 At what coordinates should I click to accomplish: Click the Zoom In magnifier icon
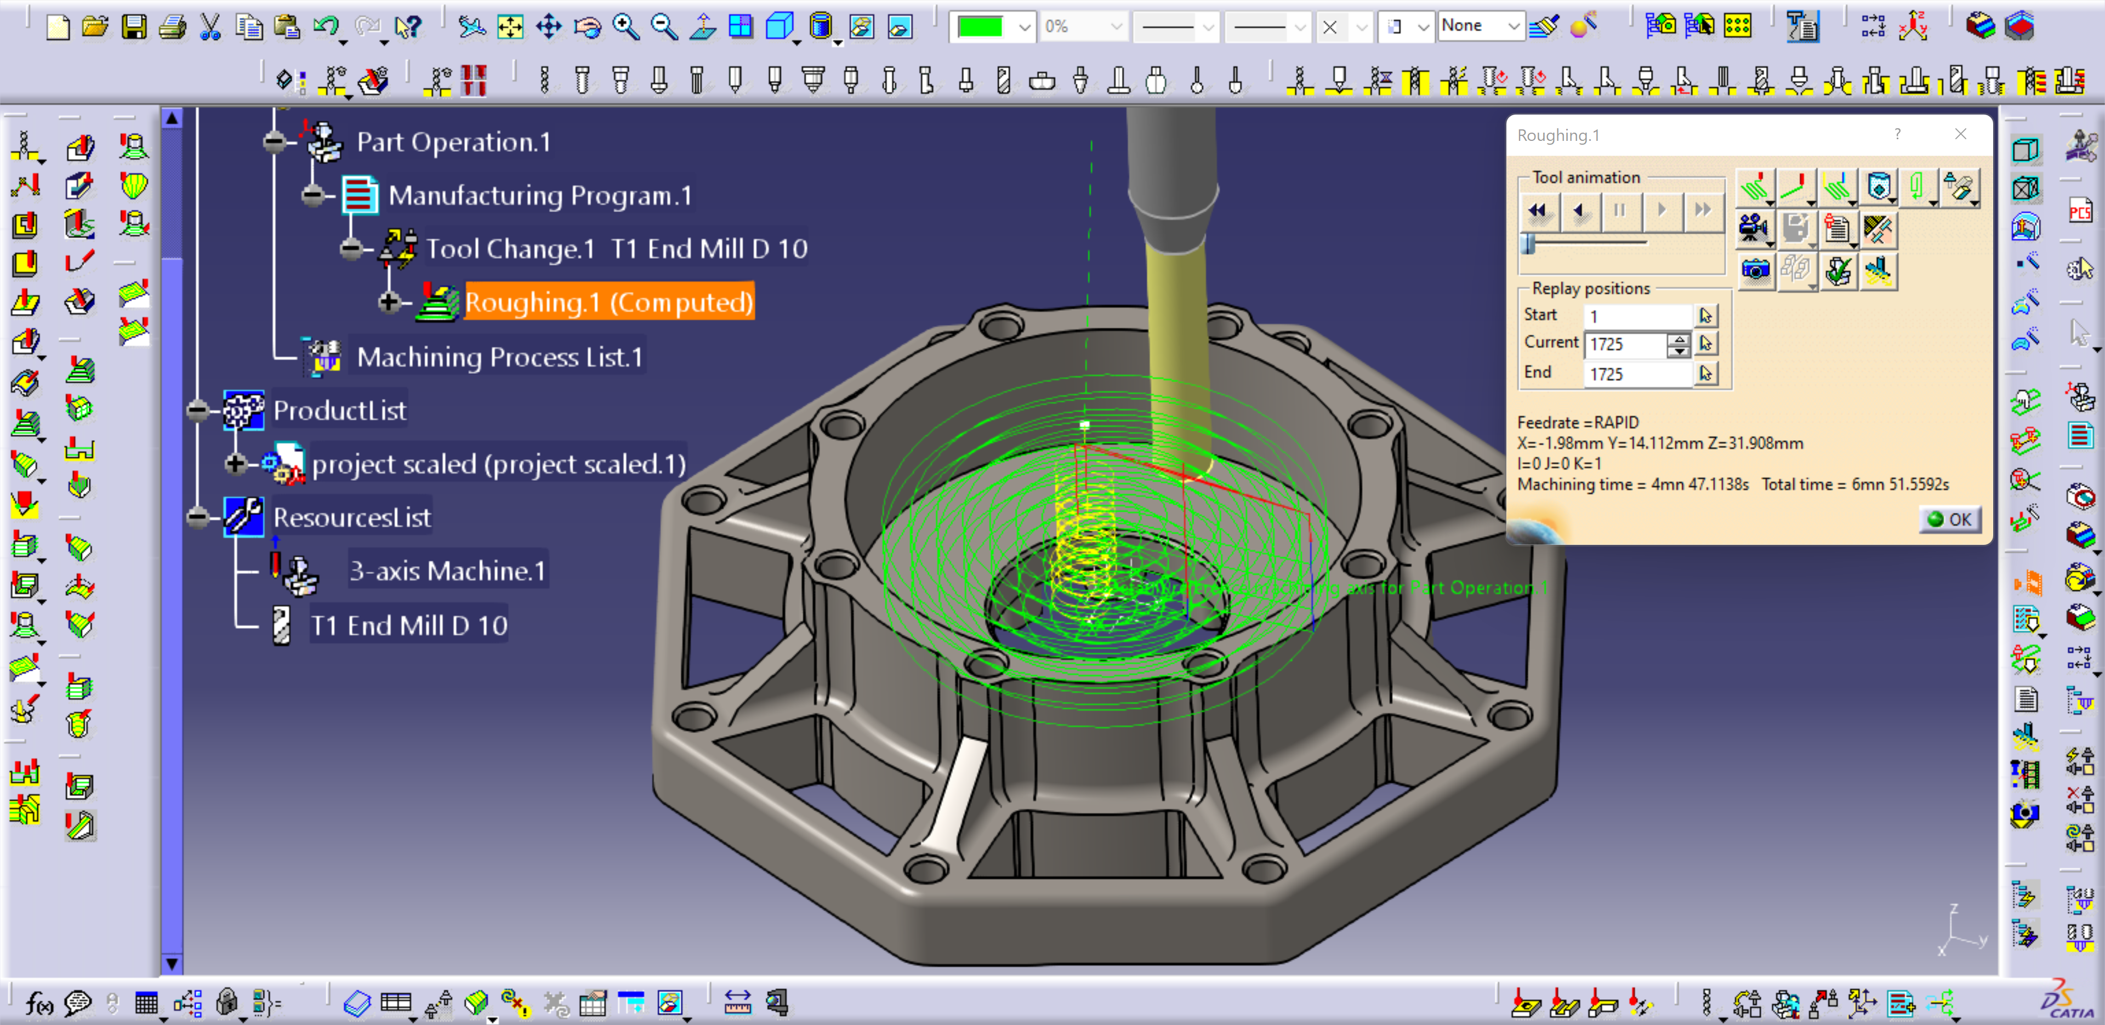tap(625, 27)
